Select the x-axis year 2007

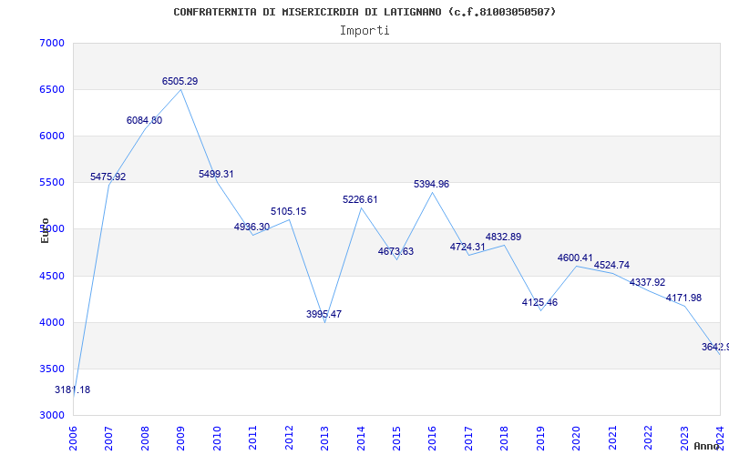109,438
